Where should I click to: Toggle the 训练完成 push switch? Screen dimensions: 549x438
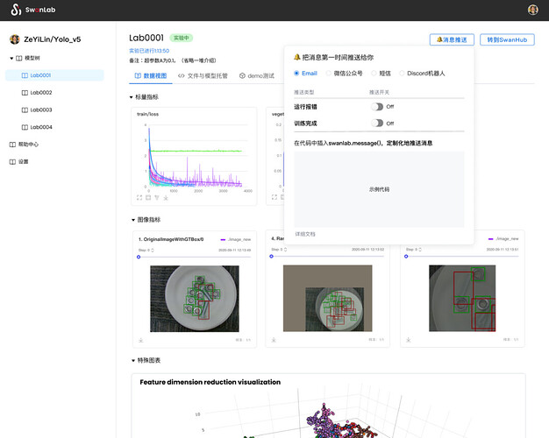pyautogui.click(x=377, y=123)
